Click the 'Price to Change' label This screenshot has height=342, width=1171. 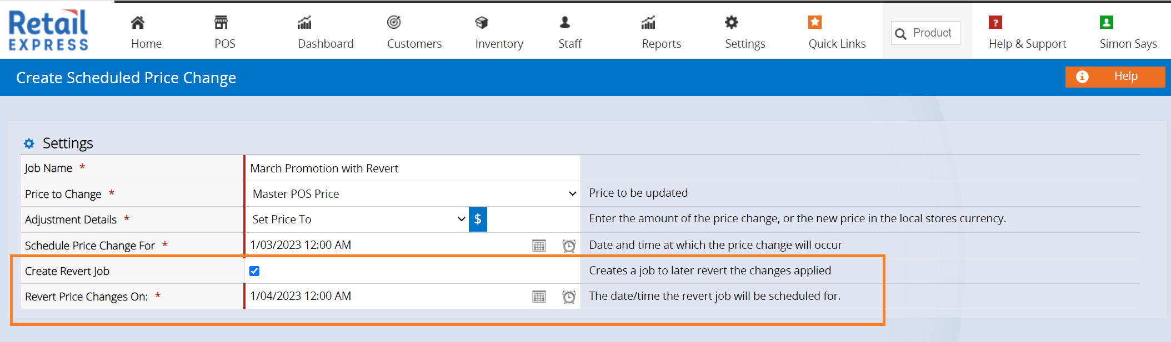pos(63,194)
